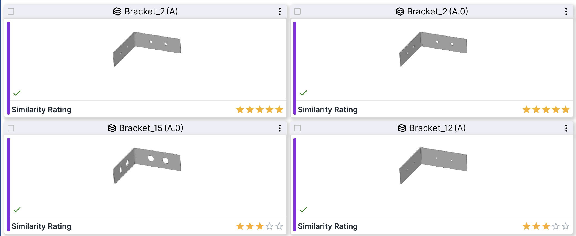576x236 pixels.
Task: Select the Bracket_2 (A.0) checkbox
Action: coord(297,11)
